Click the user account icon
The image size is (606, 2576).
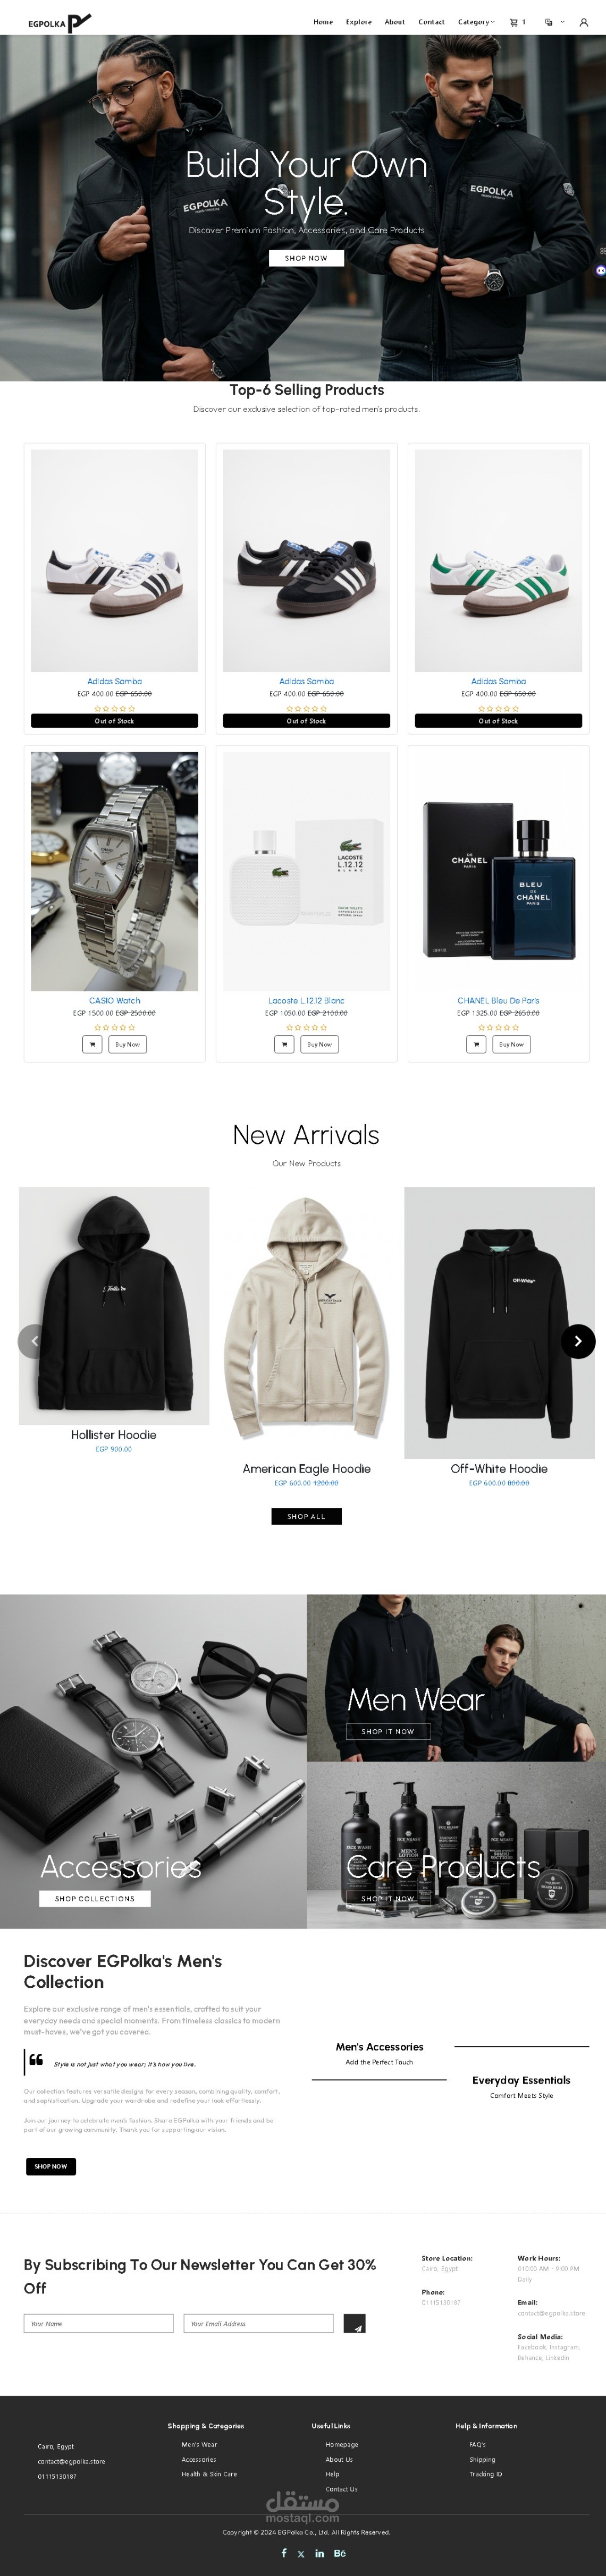point(584,22)
